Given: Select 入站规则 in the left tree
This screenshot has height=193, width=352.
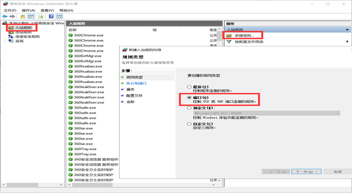Looking at the screenshot, I should click(24, 28).
